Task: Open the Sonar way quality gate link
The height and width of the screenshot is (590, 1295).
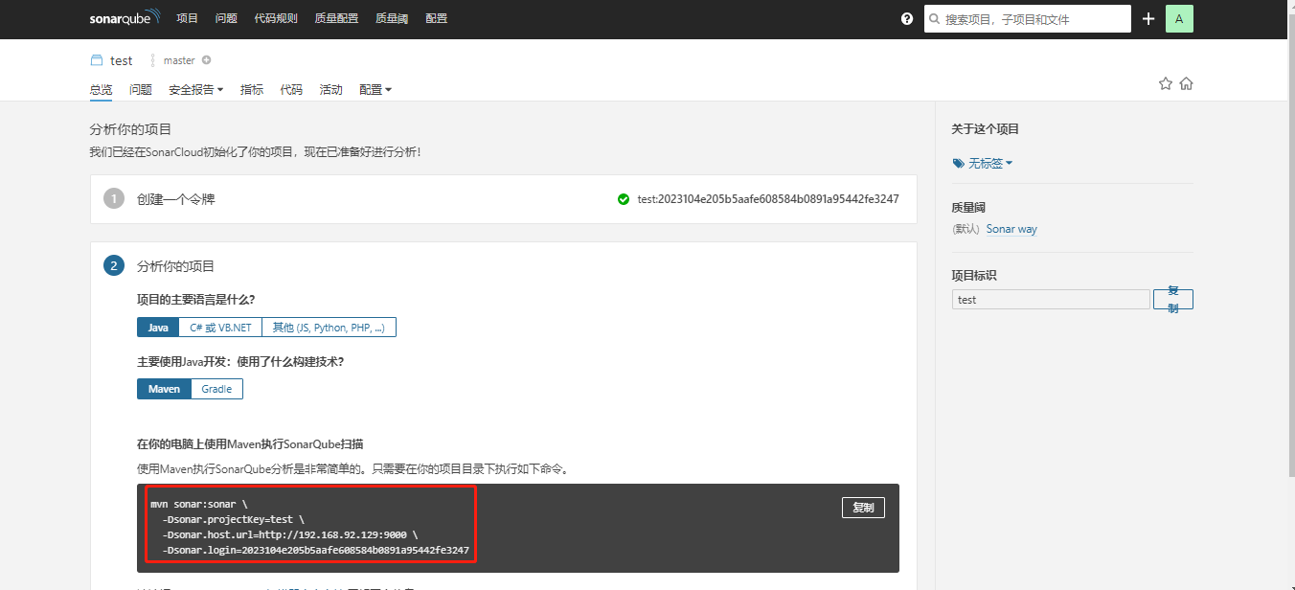Action: [x=1011, y=229]
